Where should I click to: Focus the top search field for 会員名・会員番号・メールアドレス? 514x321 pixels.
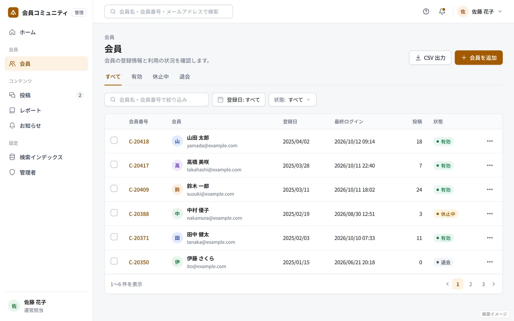point(169,12)
